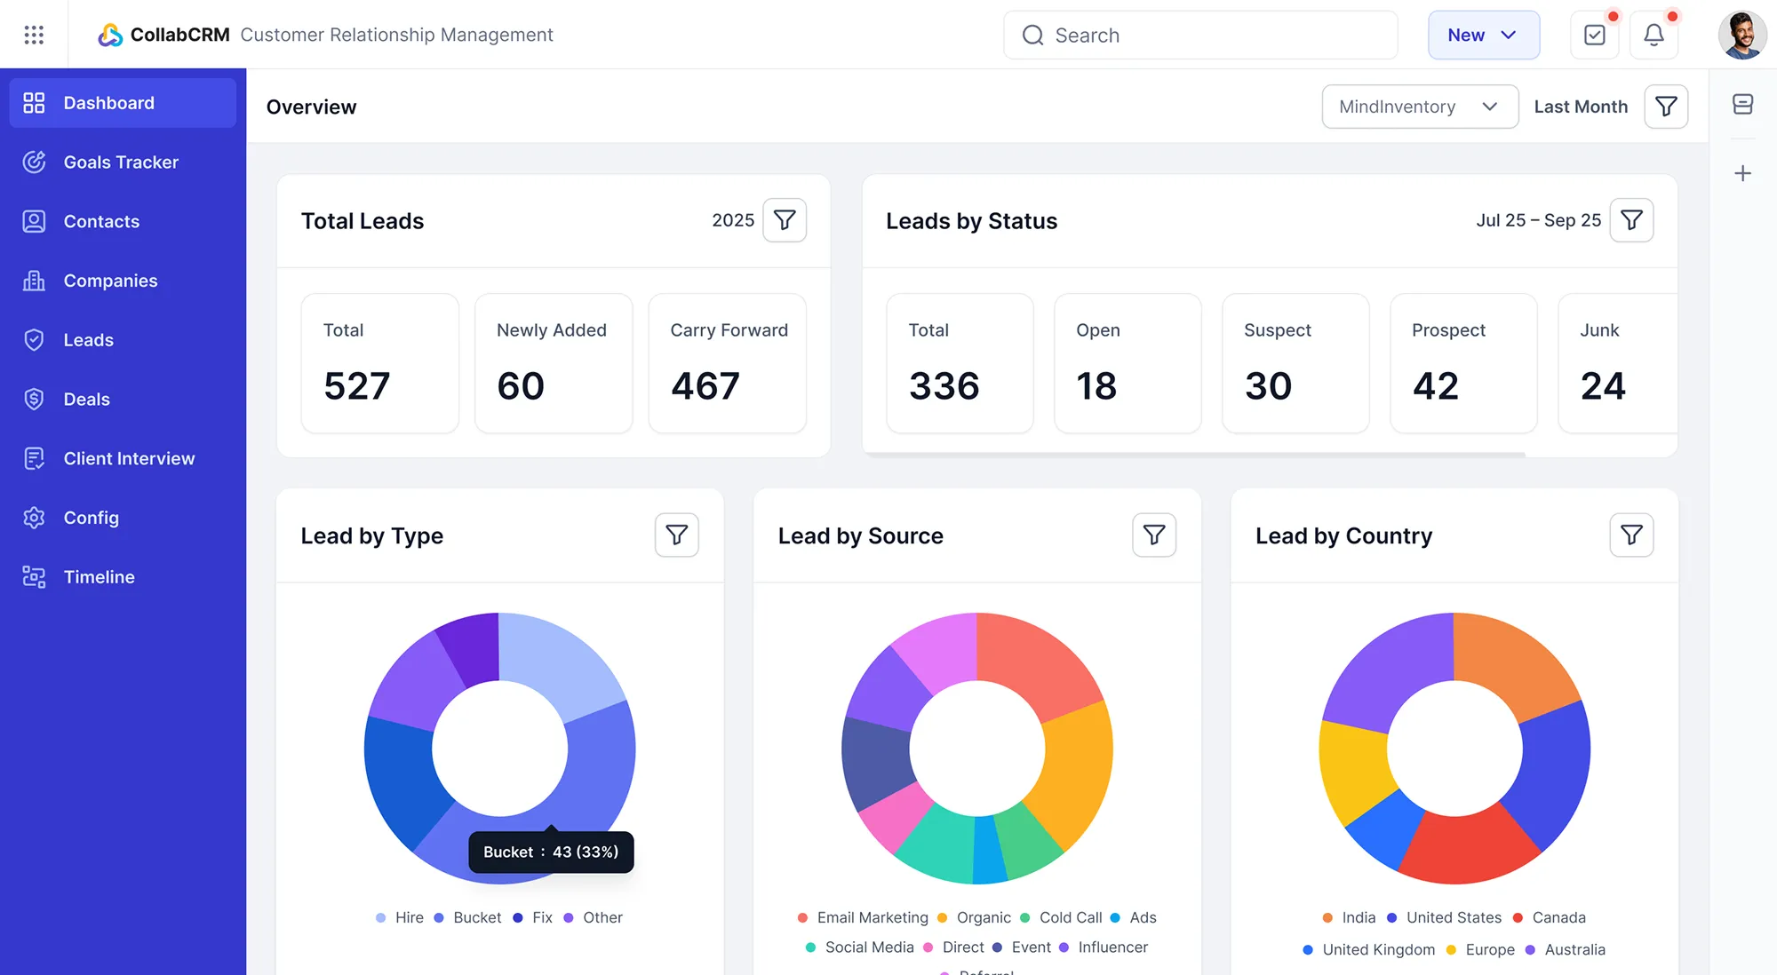Open the apps grid launcher

pyautogui.click(x=34, y=35)
